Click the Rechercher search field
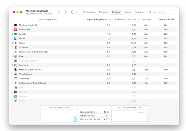 [x=162, y=12]
